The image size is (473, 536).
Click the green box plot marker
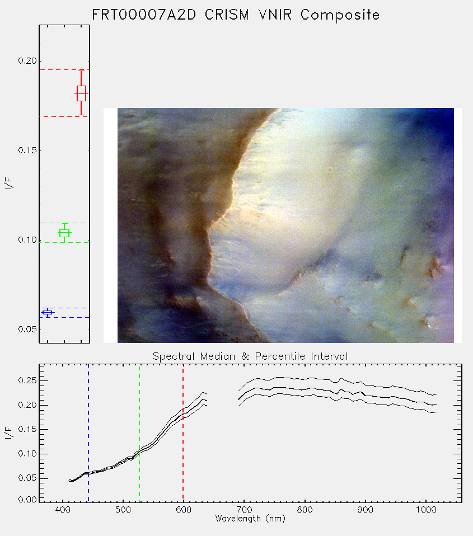pos(64,233)
